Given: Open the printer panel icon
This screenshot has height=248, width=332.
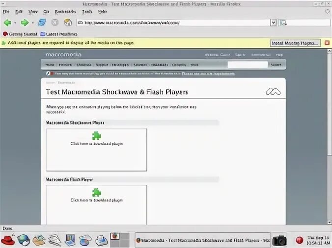Looking at the screenshot, I should 102,240.
